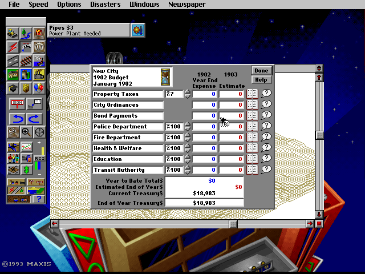Ask the advisor about the Fire Department
The width and height of the screenshot is (365, 274).
(x=266, y=137)
